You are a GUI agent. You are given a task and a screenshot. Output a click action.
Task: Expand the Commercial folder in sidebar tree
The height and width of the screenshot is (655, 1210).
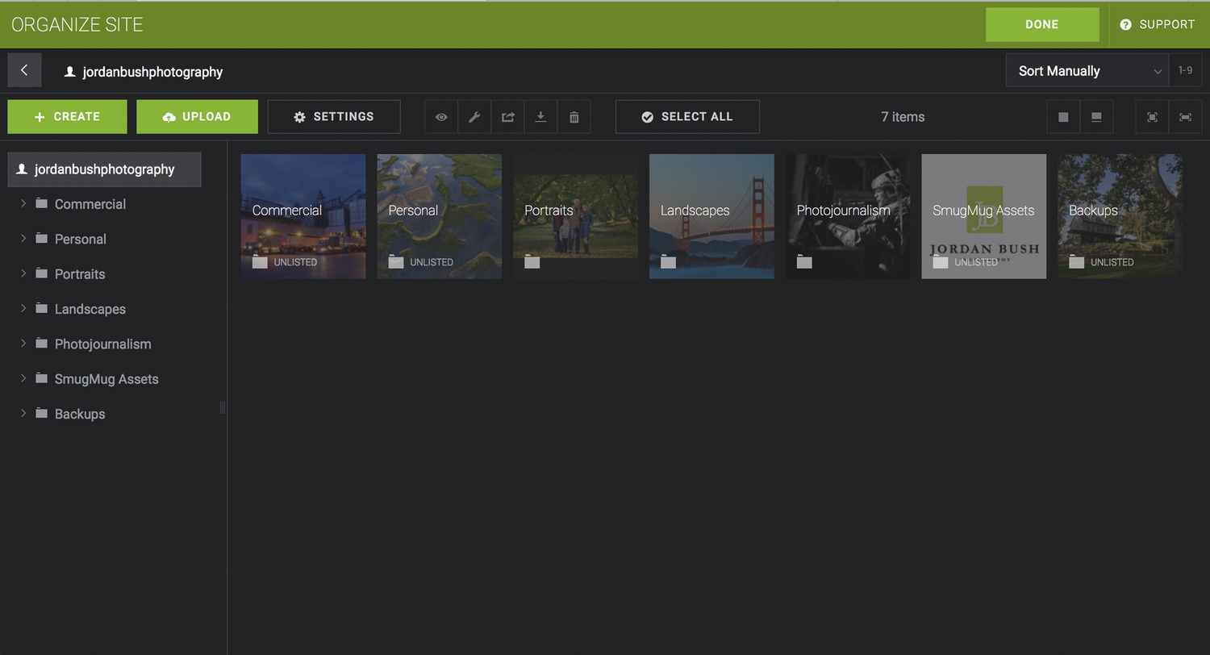(x=23, y=203)
